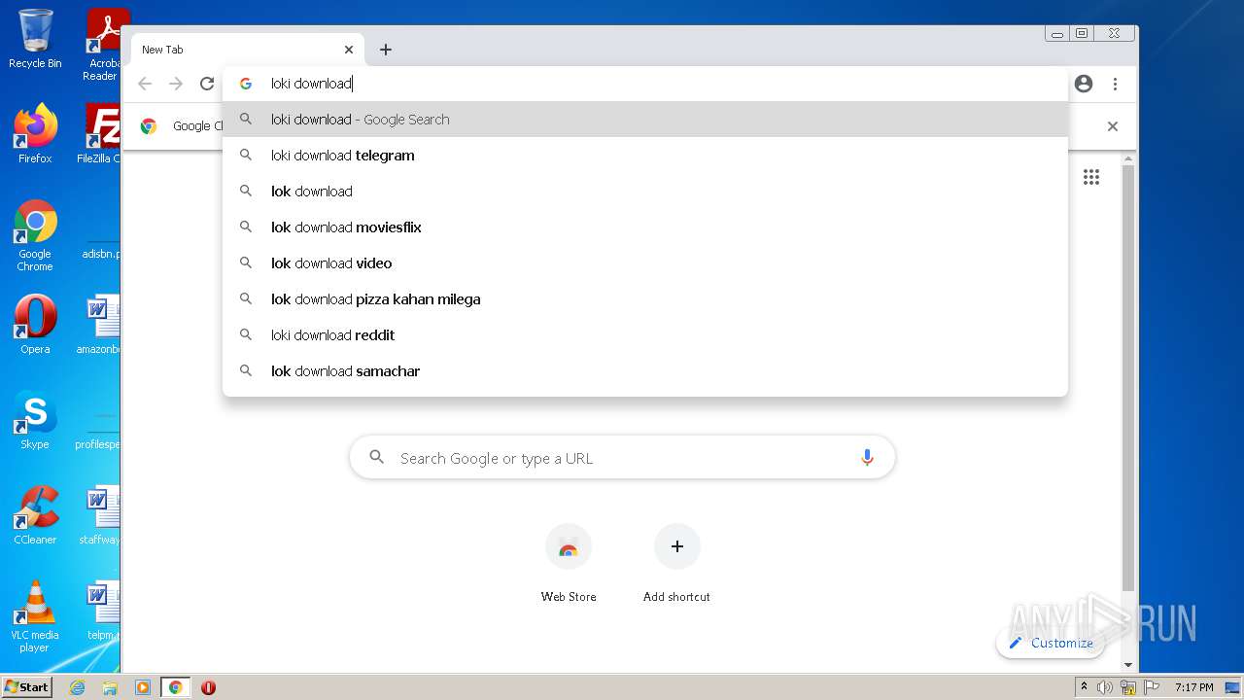This screenshot has height=700, width=1244.
Task: Click the Windows Start button
Action: pyautogui.click(x=27, y=686)
